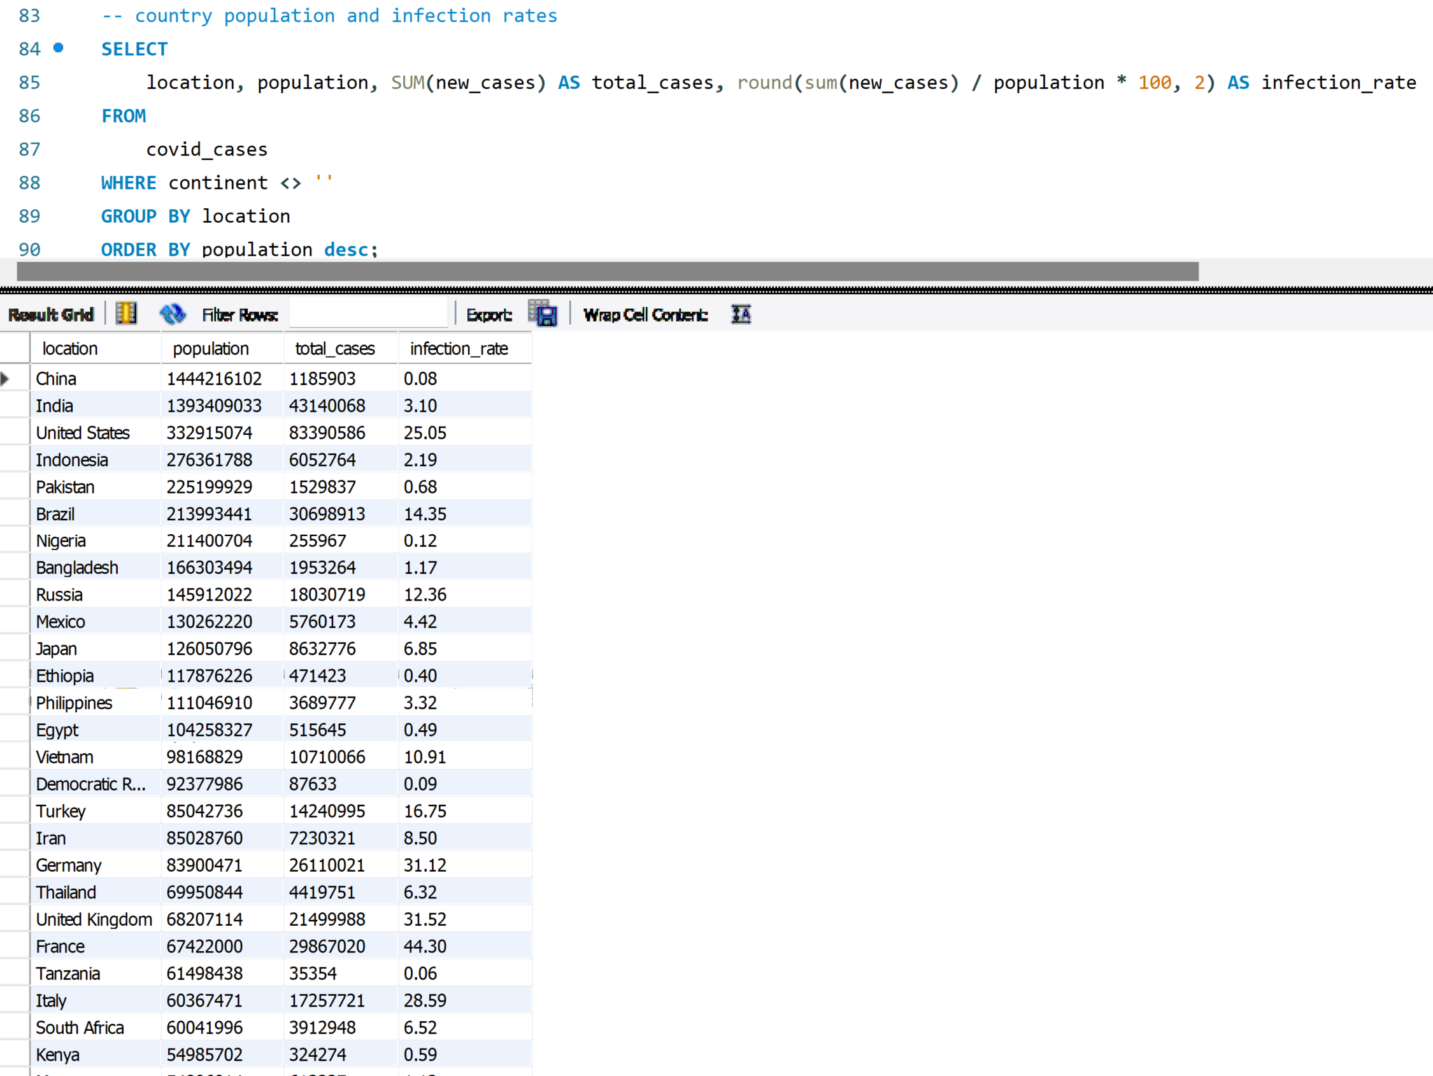
Task: Click line number 88 in the editor gutter
Action: coord(29,183)
